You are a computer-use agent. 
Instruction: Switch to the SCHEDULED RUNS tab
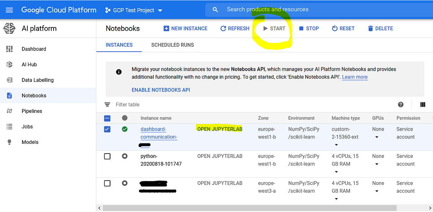pos(172,45)
